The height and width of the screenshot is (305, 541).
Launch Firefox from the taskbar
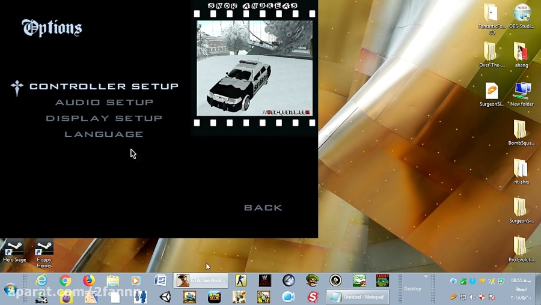[89, 280]
